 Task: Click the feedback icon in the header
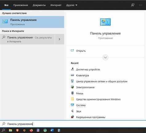pos(133,5)
